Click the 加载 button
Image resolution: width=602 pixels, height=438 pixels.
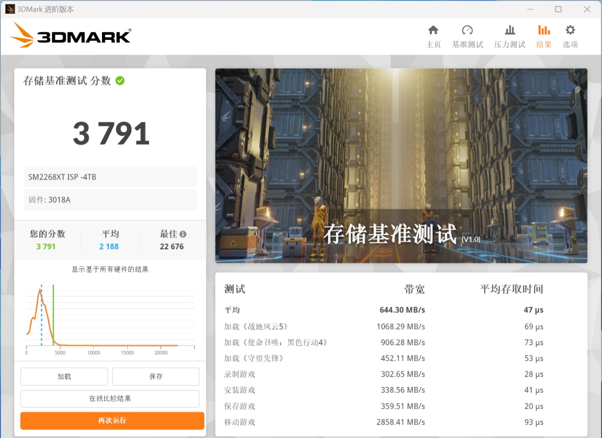[x=64, y=377]
